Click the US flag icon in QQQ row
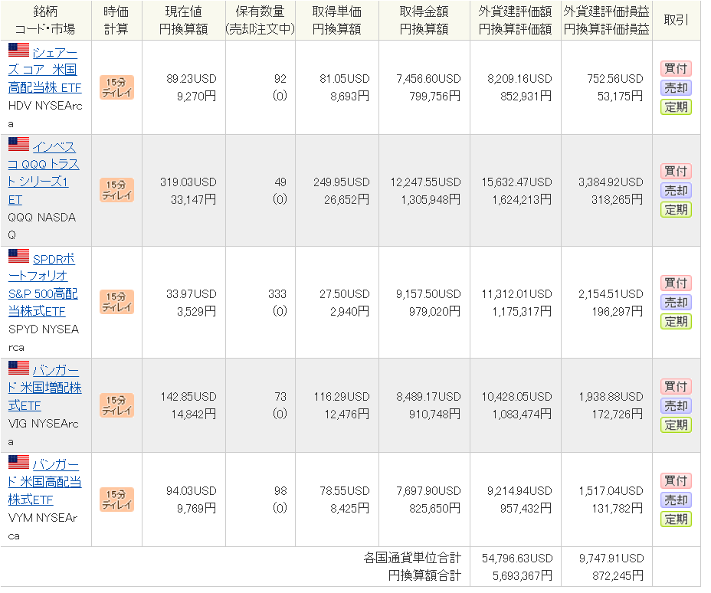711x593 pixels. (18, 144)
